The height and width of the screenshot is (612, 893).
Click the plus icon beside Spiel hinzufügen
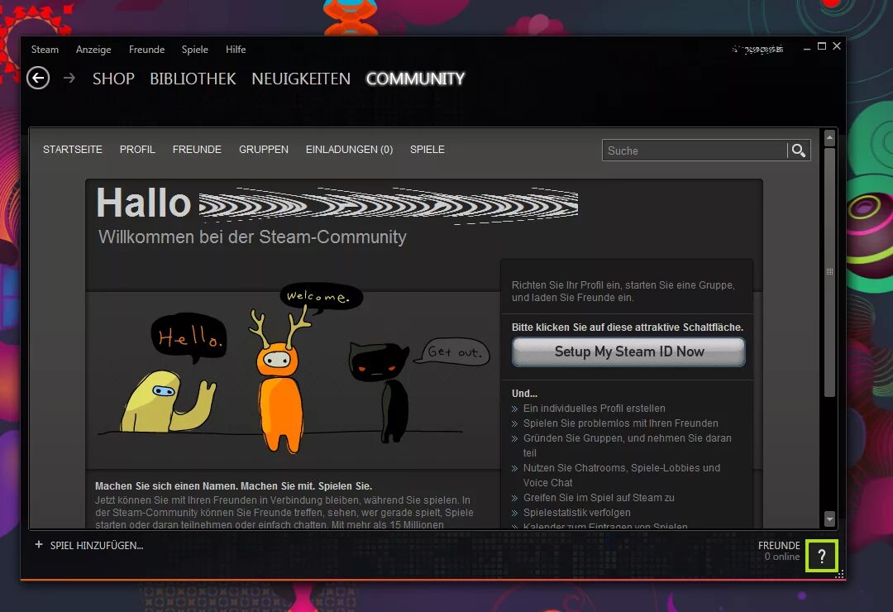pos(39,545)
